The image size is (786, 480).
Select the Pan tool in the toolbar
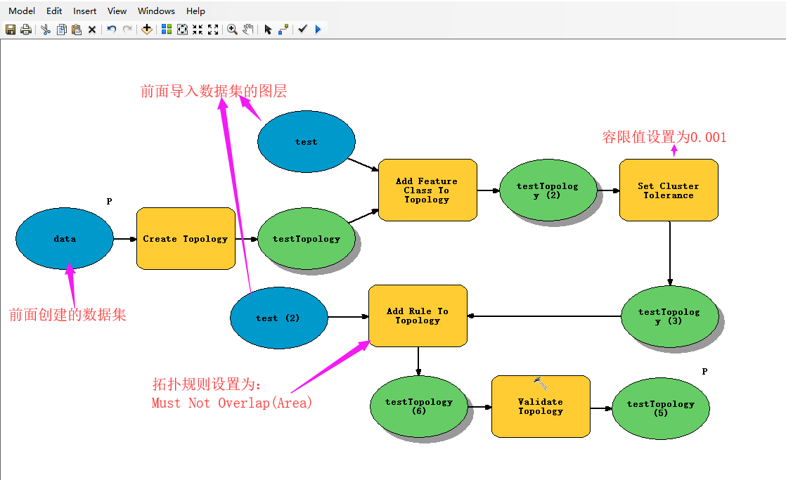(x=248, y=30)
